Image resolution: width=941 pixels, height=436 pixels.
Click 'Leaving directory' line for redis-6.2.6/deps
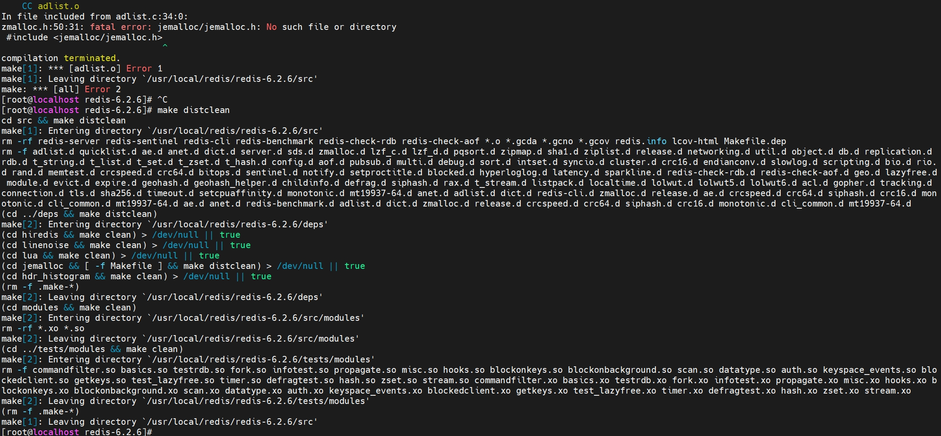pos(162,297)
